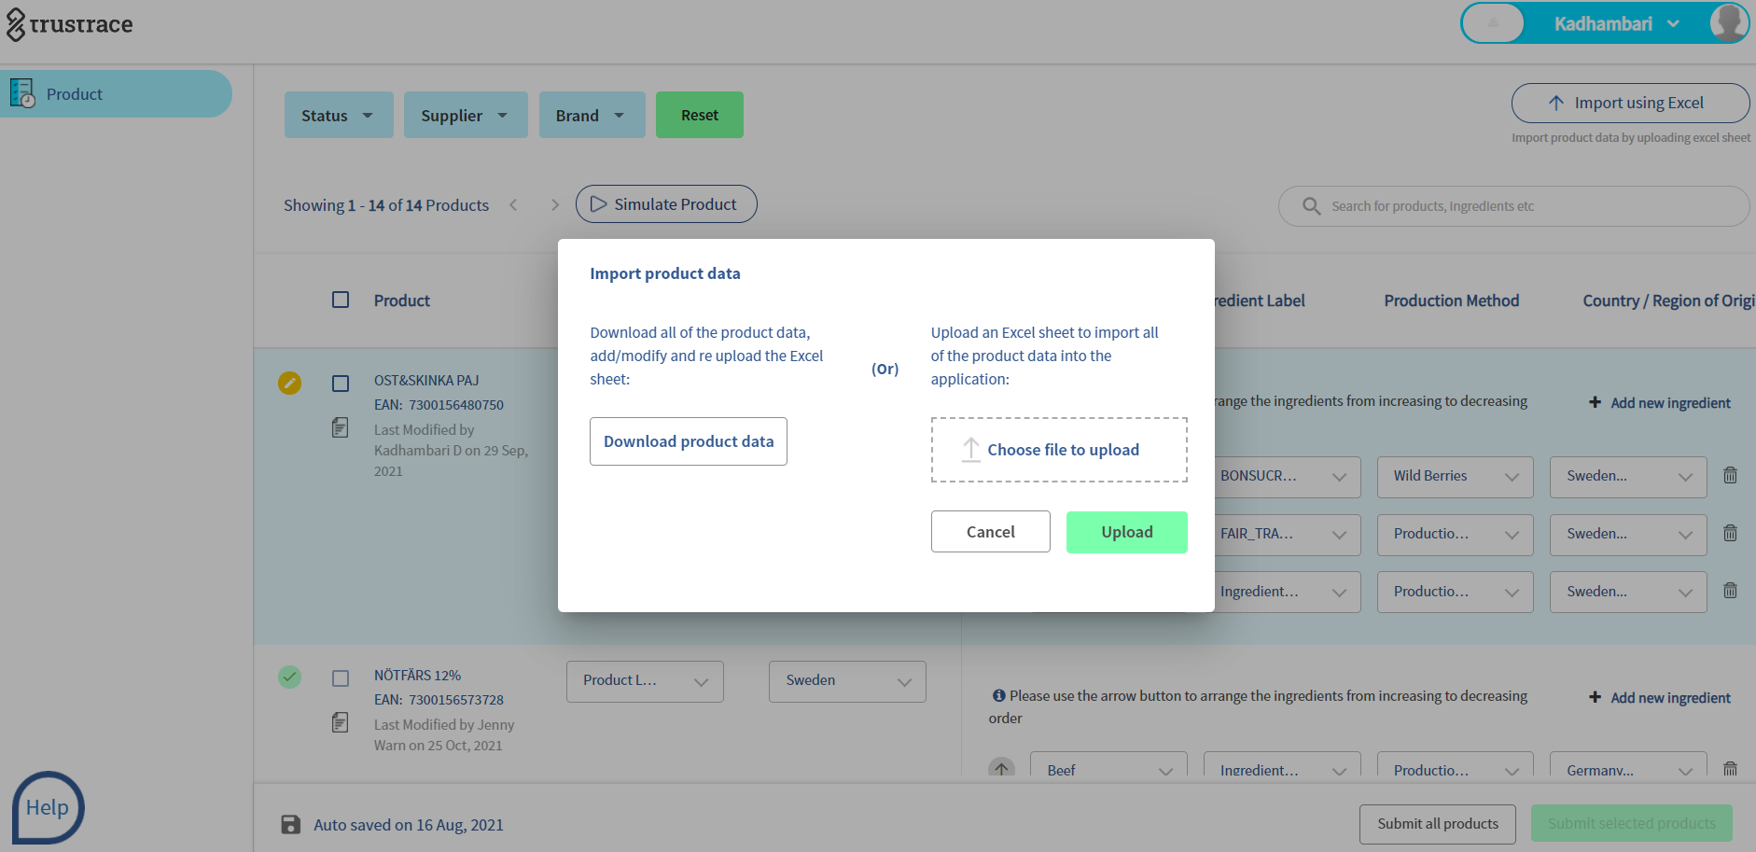Open the document icon under OST&SKINKA PAJ
The width and height of the screenshot is (1756, 852).
tap(341, 428)
